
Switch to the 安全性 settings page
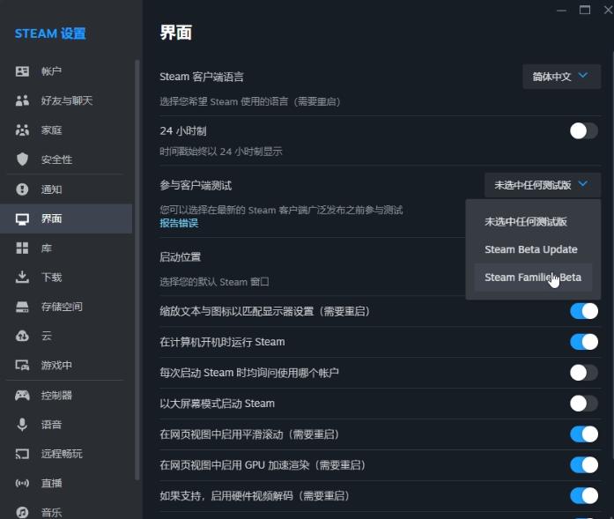click(56, 159)
